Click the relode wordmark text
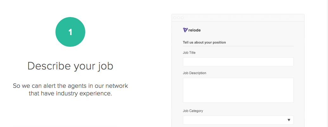Viewport: 328px width, 127px height. pyautogui.click(x=194, y=30)
